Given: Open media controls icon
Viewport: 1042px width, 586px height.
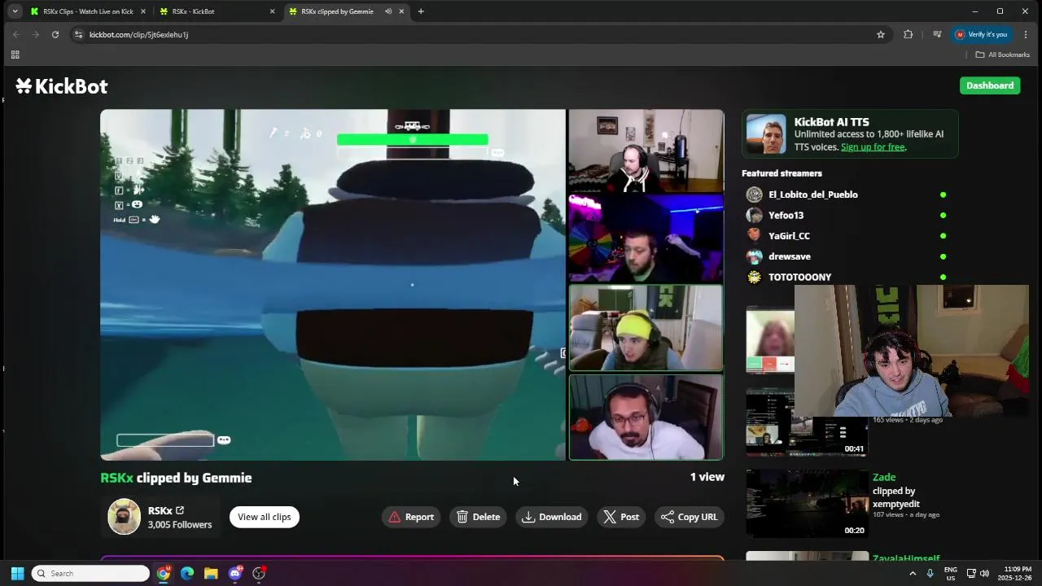Looking at the screenshot, I should click(937, 34).
